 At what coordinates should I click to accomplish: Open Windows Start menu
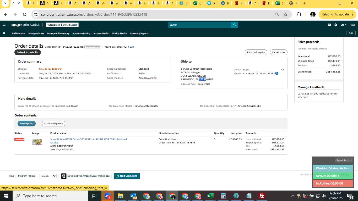(6, 196)
